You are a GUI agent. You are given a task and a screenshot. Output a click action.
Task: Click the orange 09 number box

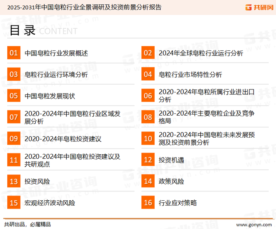(14, 138)
